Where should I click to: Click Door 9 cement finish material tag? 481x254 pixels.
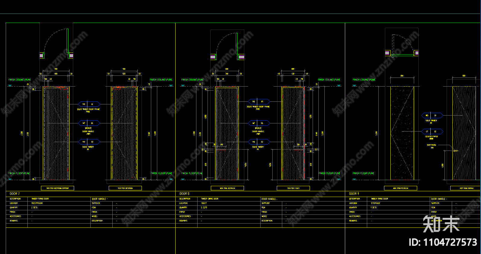pyautogui.click(x=432, y=132)
